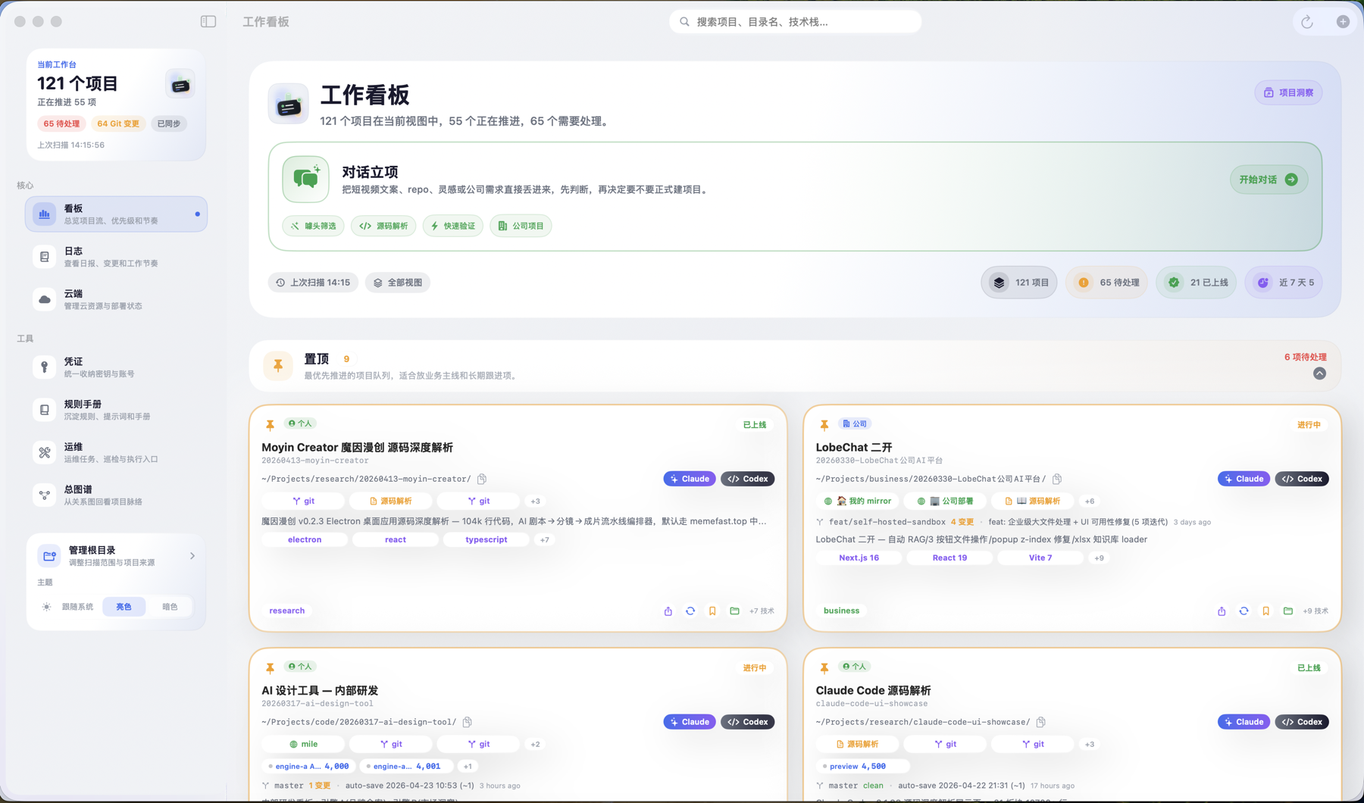Open the 云端 cloud panel in sidebar

[x=45, y=298]
